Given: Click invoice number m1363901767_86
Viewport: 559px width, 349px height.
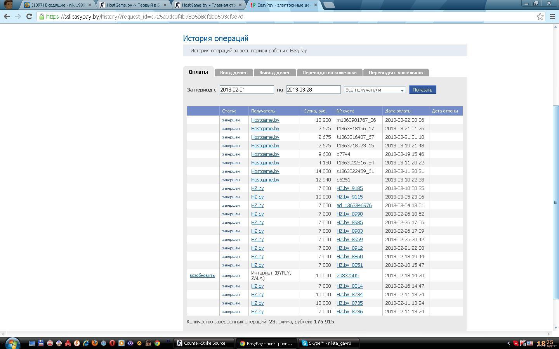Looking at the screenshot, I should (356, 120).
